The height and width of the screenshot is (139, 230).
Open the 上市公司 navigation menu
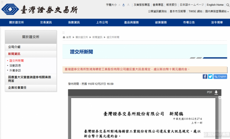tap(102, 23)
